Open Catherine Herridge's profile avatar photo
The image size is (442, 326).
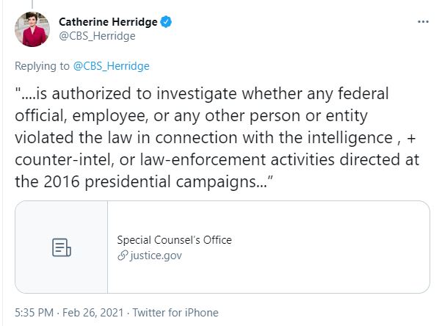(x=32, y=29)
